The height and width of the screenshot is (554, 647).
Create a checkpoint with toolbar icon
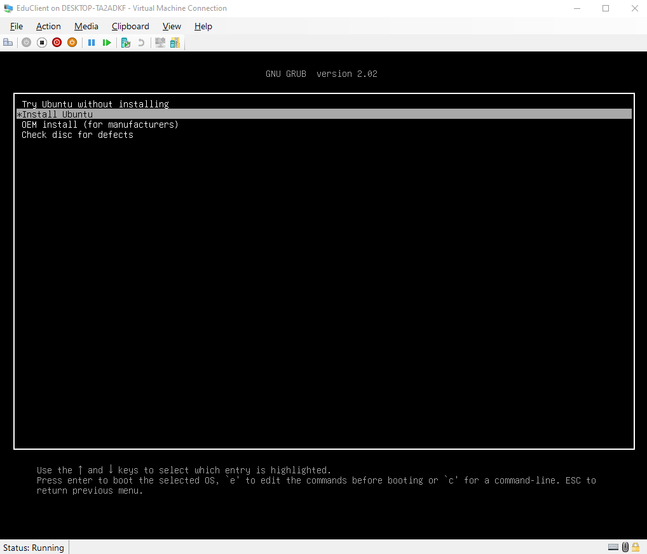click(x=126, y=43)
